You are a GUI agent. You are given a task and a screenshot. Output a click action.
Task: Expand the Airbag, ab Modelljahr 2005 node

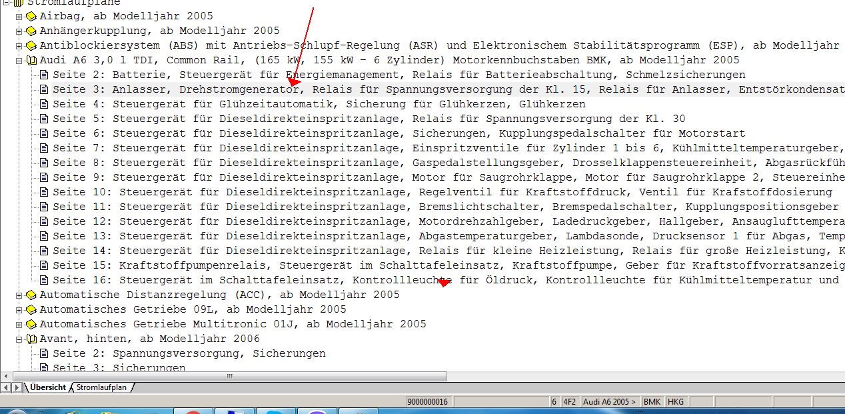(19, 16)
